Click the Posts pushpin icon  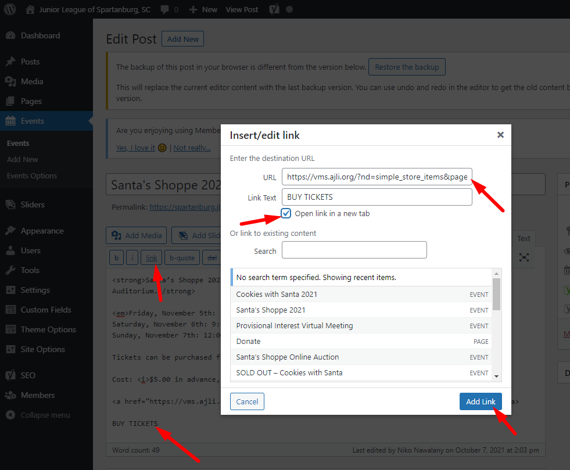(10, 62)
